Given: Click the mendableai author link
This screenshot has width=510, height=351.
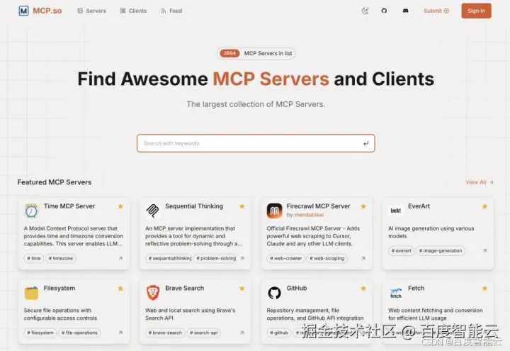Looking at the screenshot, I should [x=309, y=215].
